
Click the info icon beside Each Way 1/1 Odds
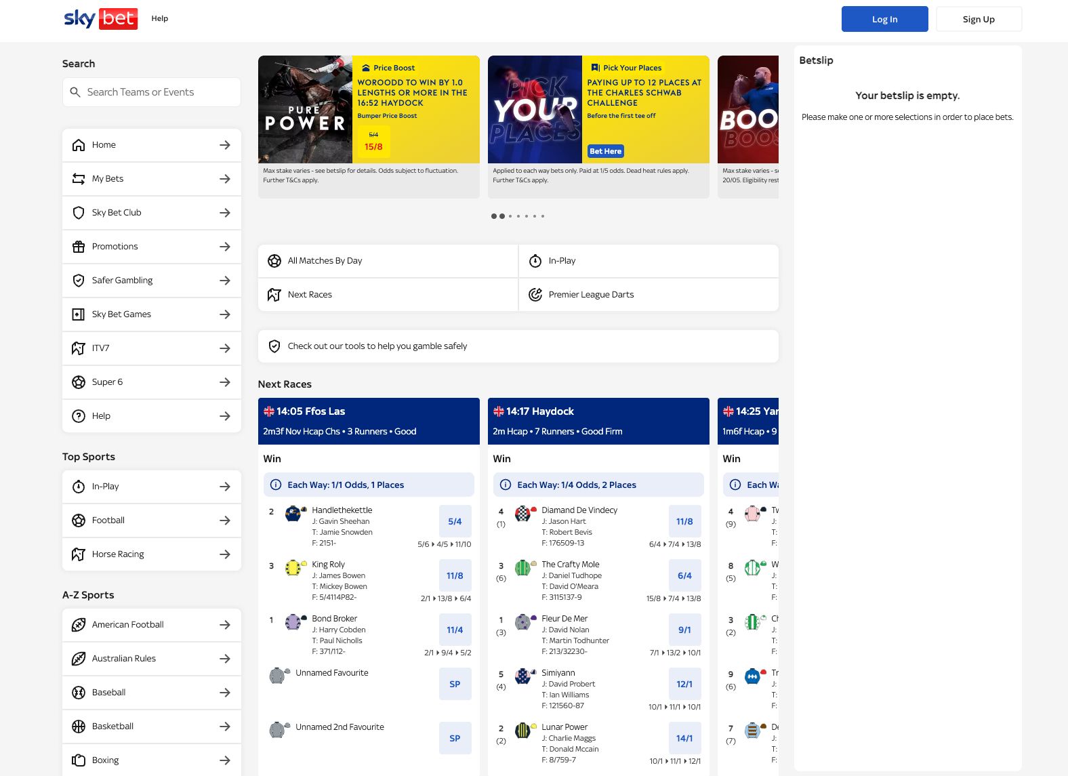276,485
